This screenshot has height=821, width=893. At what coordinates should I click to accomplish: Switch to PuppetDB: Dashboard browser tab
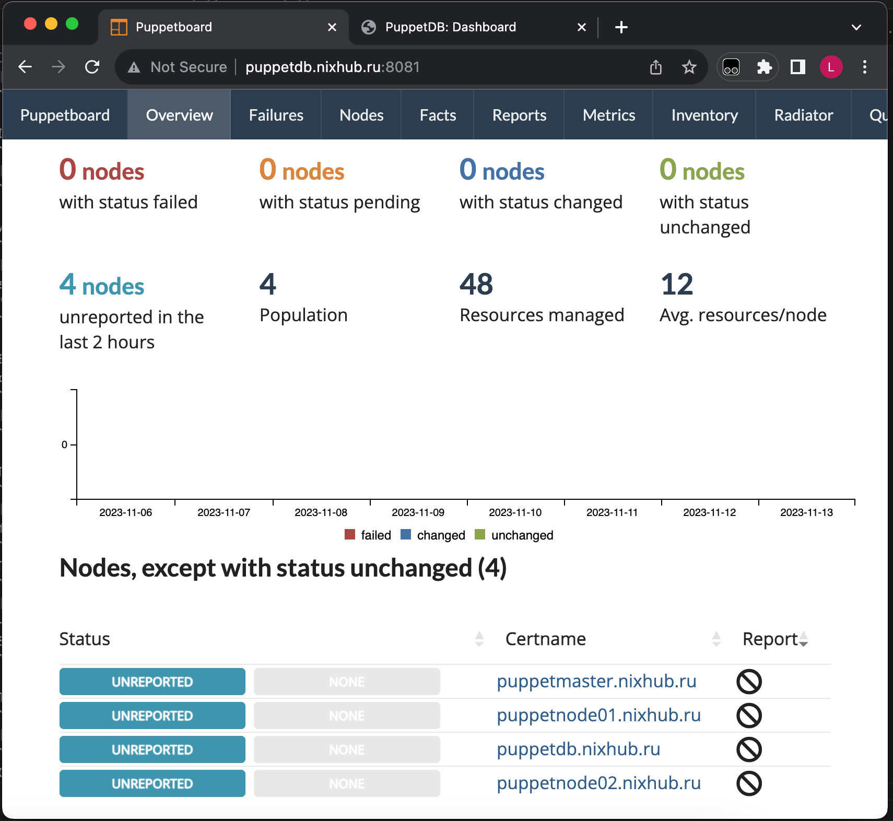473,27
